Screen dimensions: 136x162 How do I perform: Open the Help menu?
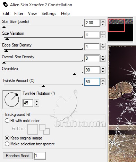[x=65, y=14]
